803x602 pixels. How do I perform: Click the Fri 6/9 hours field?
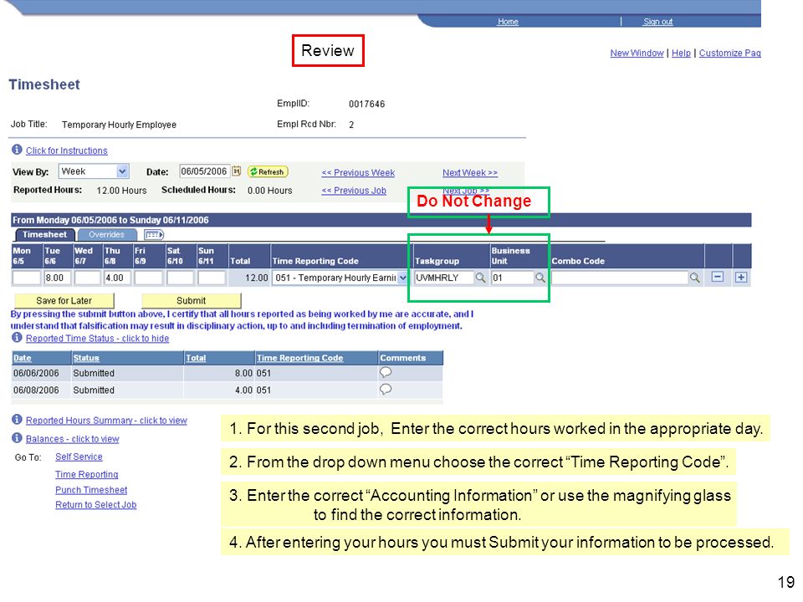click(x=149, y=278)
